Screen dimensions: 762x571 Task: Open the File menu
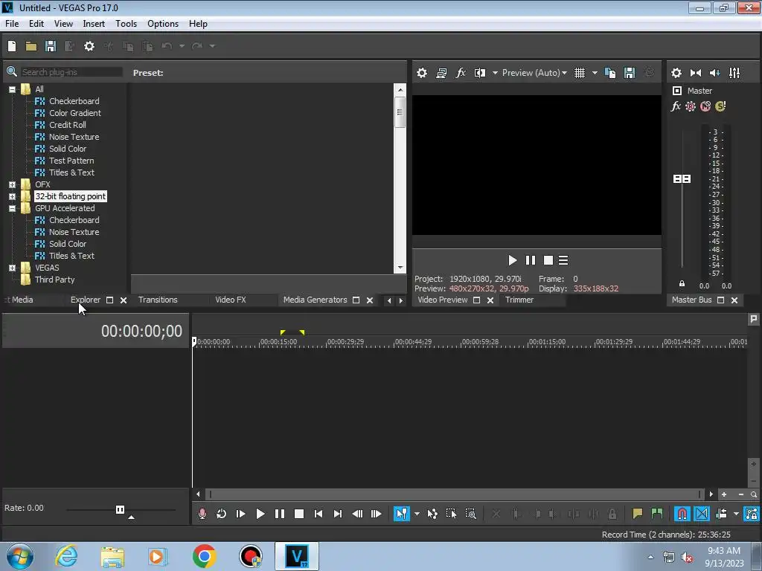[12, 24]
